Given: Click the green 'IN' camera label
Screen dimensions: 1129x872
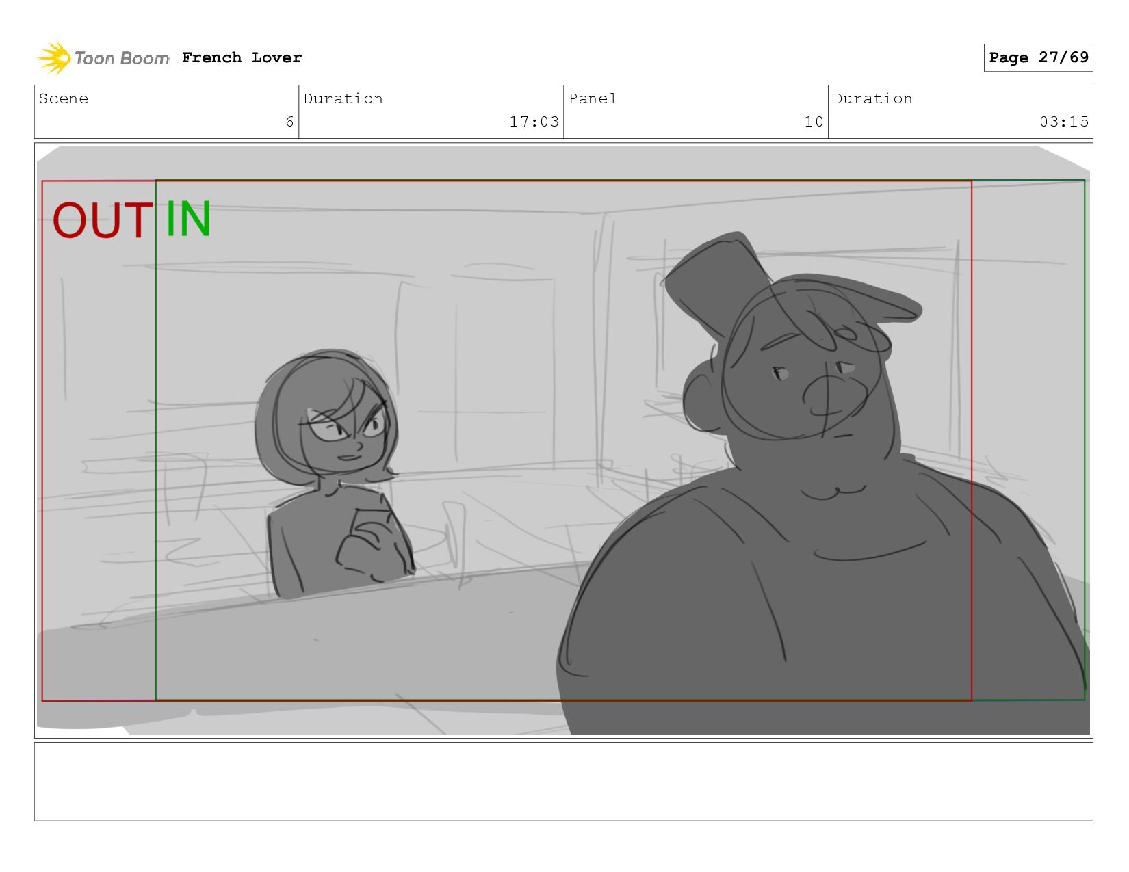Looking at the screenshot, I should [x=188, y=219].
